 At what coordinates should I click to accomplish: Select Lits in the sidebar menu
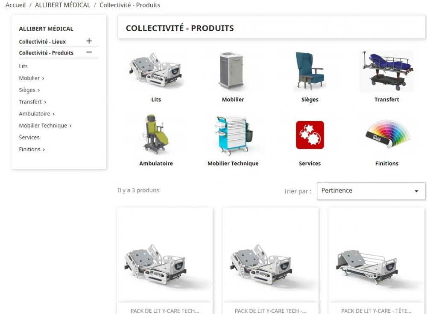pyautogui.click(x=23, y=66)
